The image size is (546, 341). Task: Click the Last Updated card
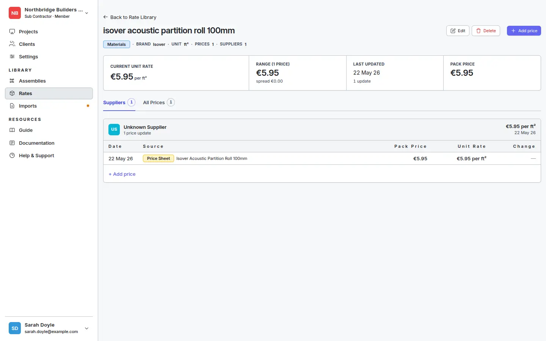coord(395,73)
